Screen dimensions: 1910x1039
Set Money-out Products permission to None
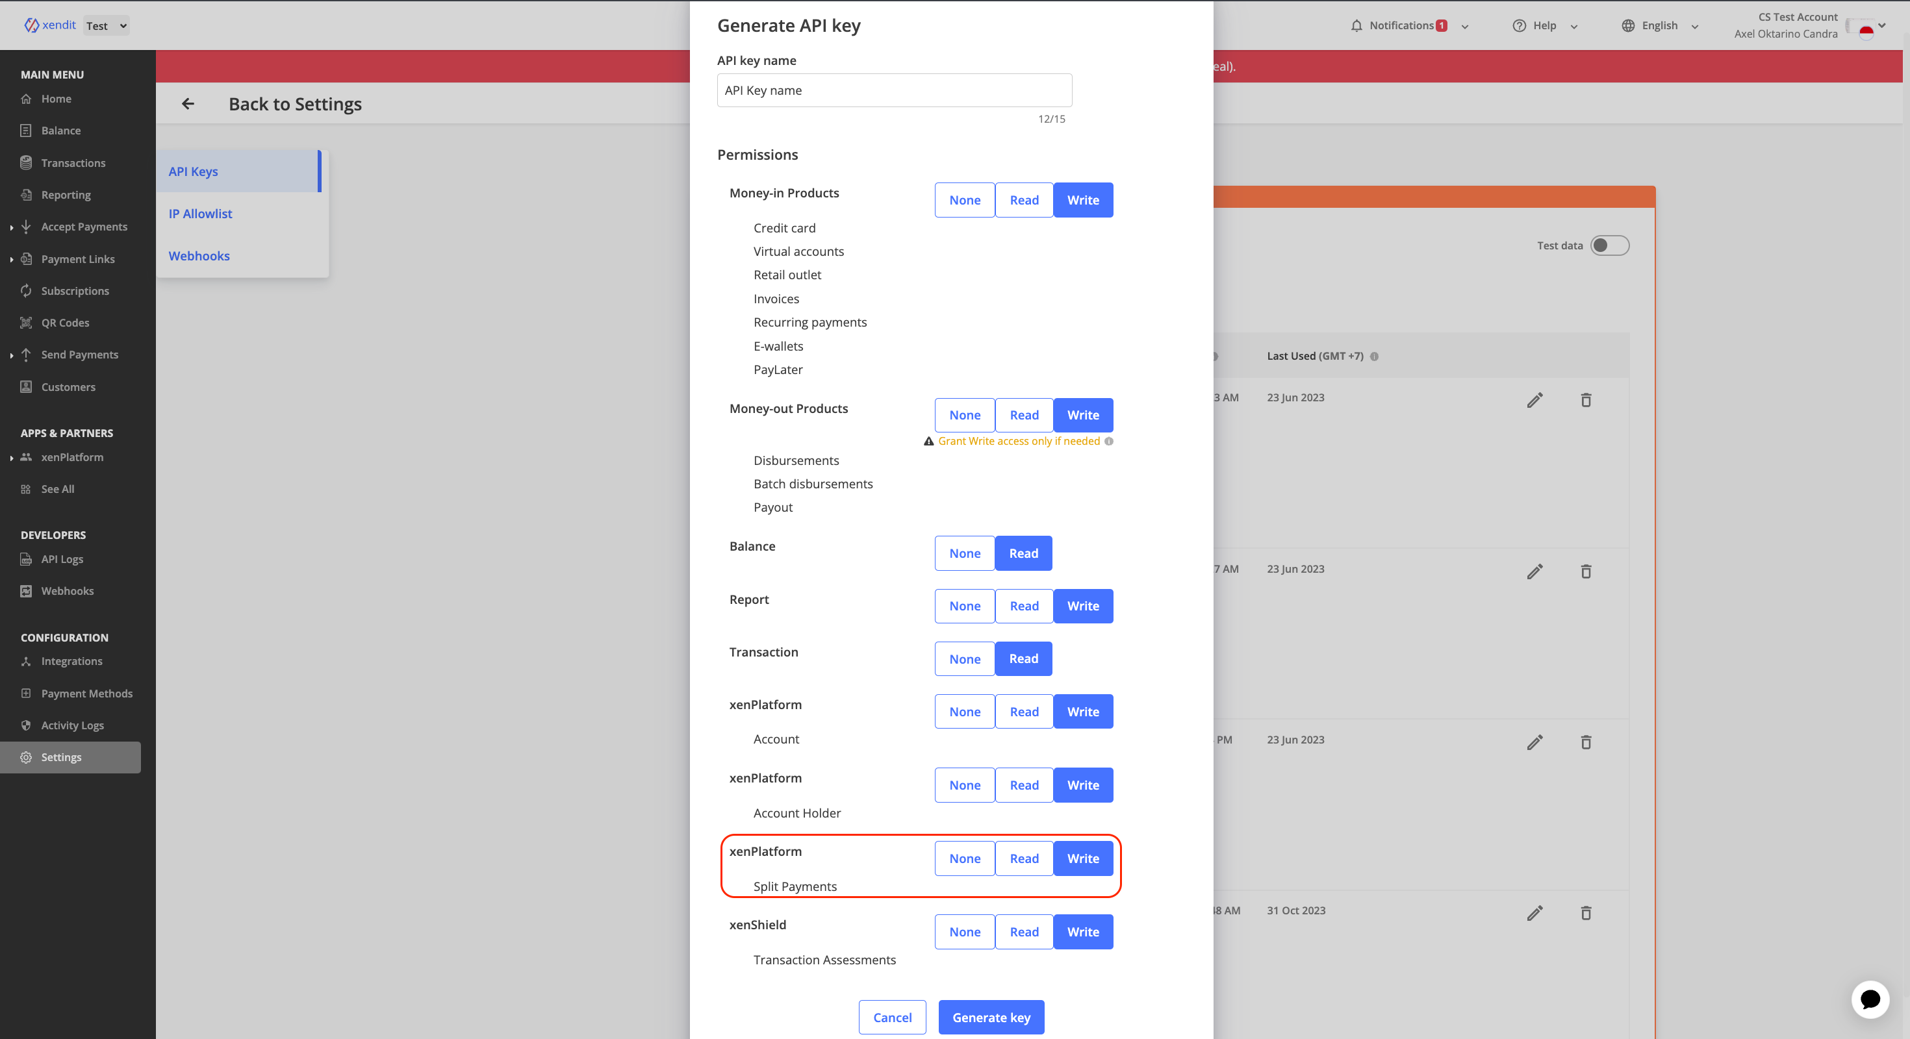click(965, 415)
